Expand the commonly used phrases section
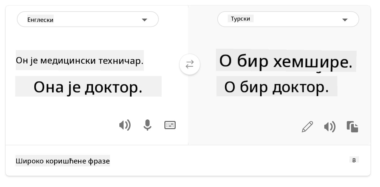Screen dimensions: 380x187 click(354, 160)
